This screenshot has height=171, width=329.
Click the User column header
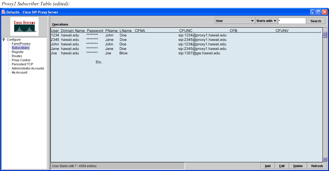coord(55,31)
